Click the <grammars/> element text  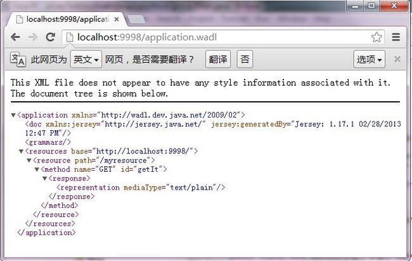pos(48,142)
